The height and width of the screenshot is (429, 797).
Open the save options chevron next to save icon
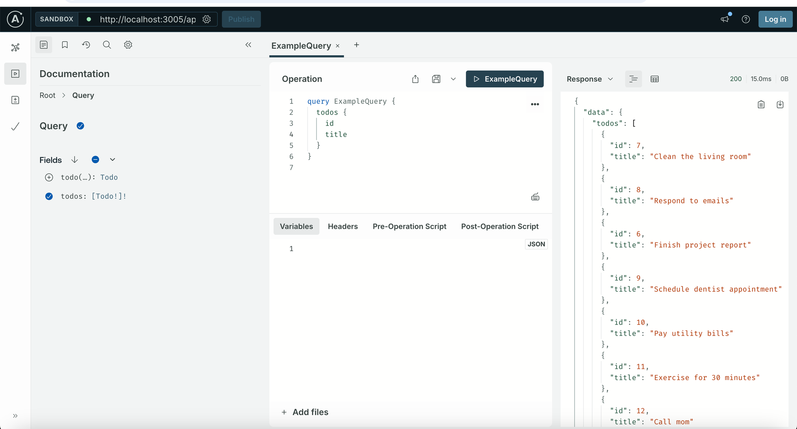point(453,79)
